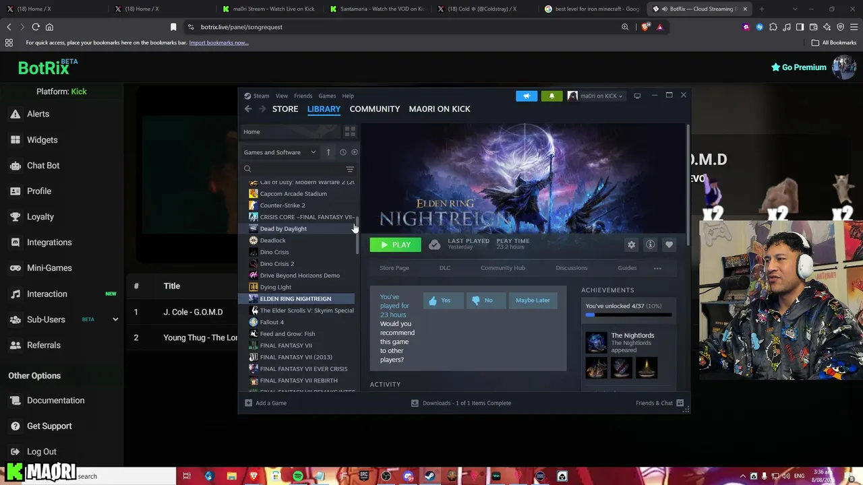Open the Discussions tab for Nightreign
The width and height of the screenshot is (863, 485).
coord(572,268)
